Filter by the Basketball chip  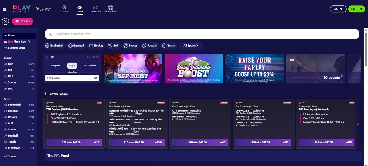pyautogui.click(x=55, y=46)
